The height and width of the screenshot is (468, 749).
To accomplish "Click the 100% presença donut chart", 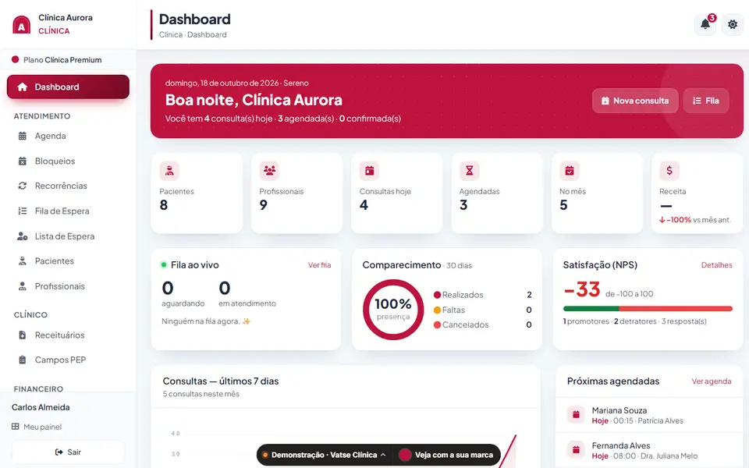I will click(x=392, y=310).
